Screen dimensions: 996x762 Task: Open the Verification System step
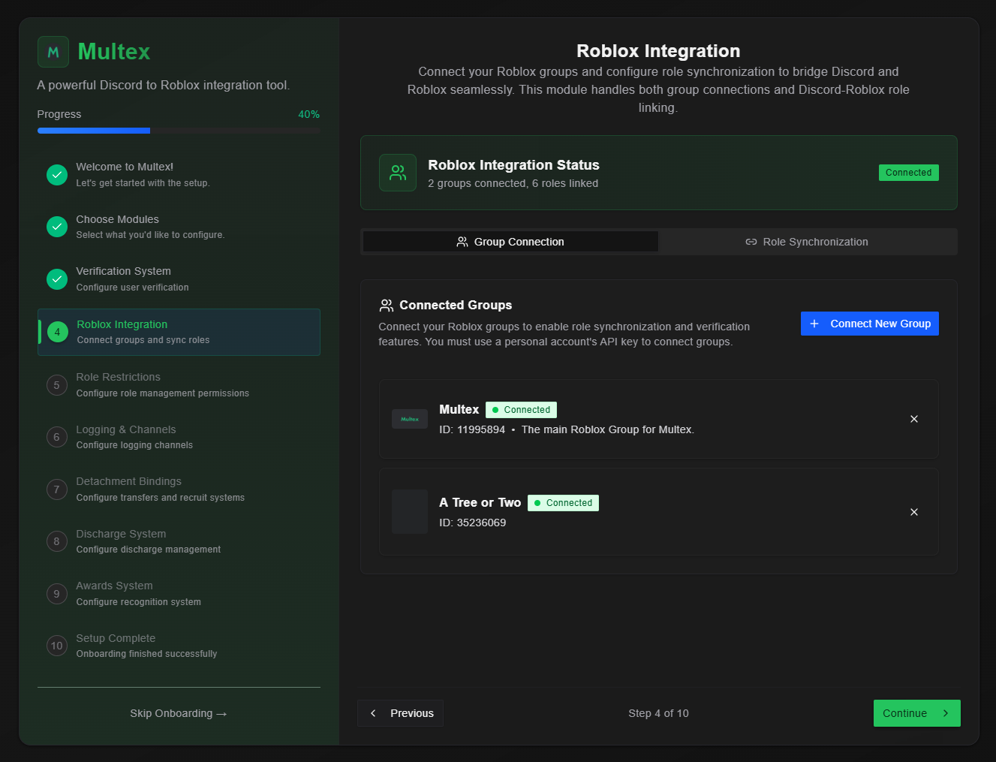tap(179, 279)
